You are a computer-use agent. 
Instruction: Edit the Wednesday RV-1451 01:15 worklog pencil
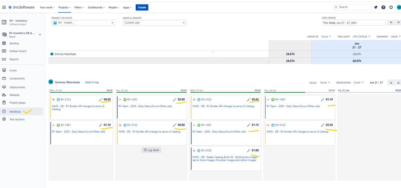click(x=248, y=125)
